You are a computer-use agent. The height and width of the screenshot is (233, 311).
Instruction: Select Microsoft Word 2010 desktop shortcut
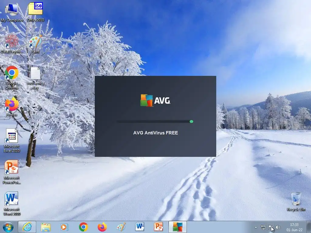click(12, 204)
